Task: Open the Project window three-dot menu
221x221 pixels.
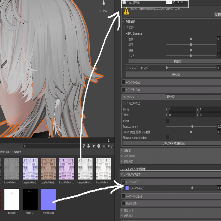Action: click(112, 141)
